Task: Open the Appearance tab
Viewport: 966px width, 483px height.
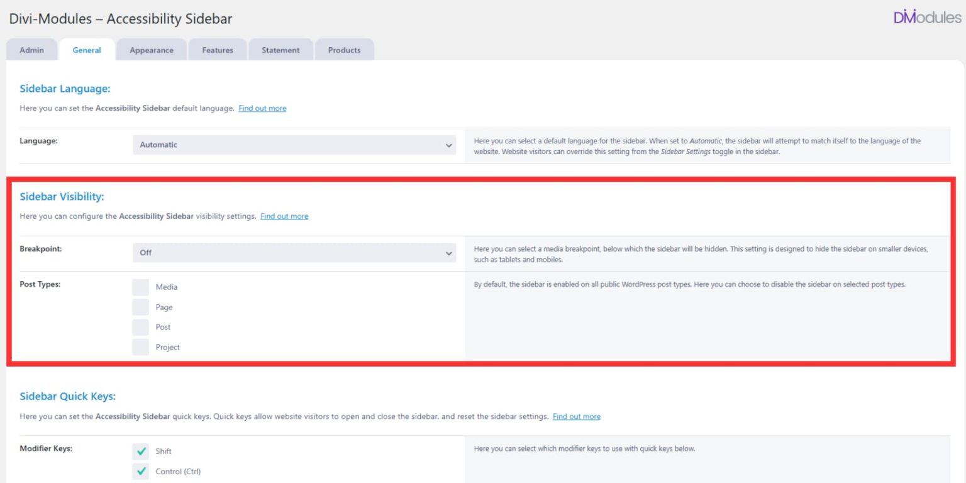Action: [151, 50]
